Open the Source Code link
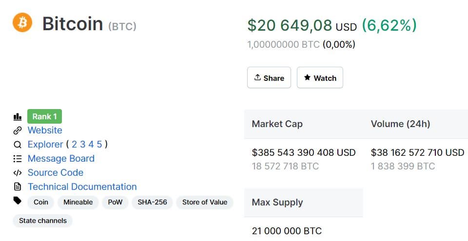This screenshot has width=468, height=241. coord(56,173)
